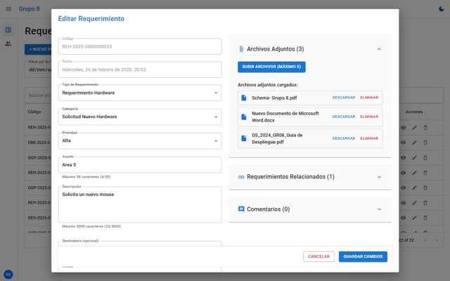Screen dimensions: 450x281
Task: Click the link icon beside Requerimientos Relacionados
Action: (x=241, y=177)
